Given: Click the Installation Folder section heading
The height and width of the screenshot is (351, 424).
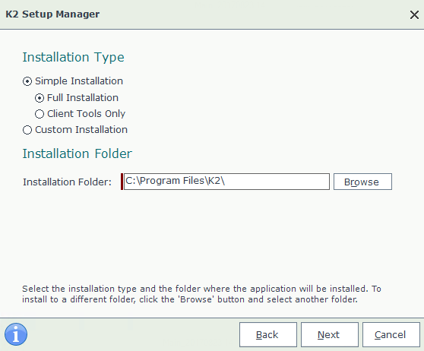Looking at the screenshot, I should pyautogui.click(x=78, y=153).
